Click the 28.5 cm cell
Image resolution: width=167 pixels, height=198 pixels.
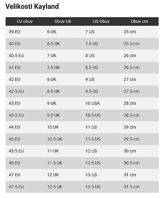[139, 115]
